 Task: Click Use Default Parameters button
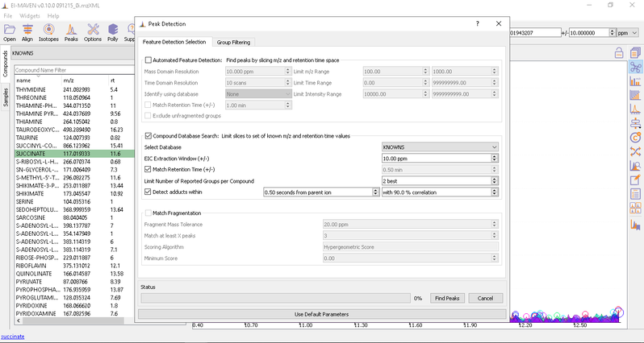pyautogui.click(x=322, y=314)
